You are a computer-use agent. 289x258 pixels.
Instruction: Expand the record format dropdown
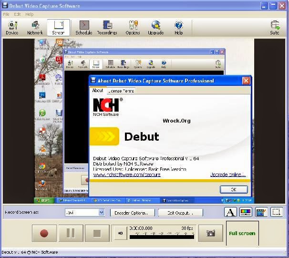101,213
